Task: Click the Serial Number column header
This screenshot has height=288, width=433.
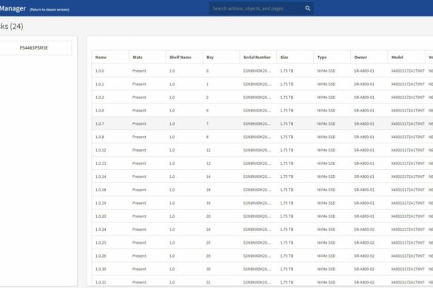Action: click(257, 58)
